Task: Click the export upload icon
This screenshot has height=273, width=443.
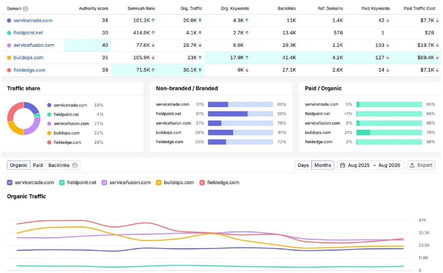Action: pyautogui.click(x=412, y=165)
